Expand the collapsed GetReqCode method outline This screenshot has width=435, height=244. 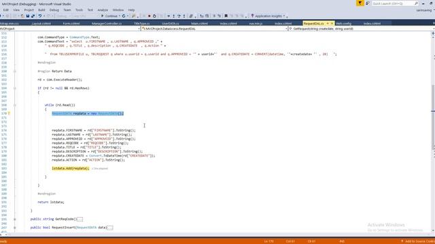tap(15, 219)
